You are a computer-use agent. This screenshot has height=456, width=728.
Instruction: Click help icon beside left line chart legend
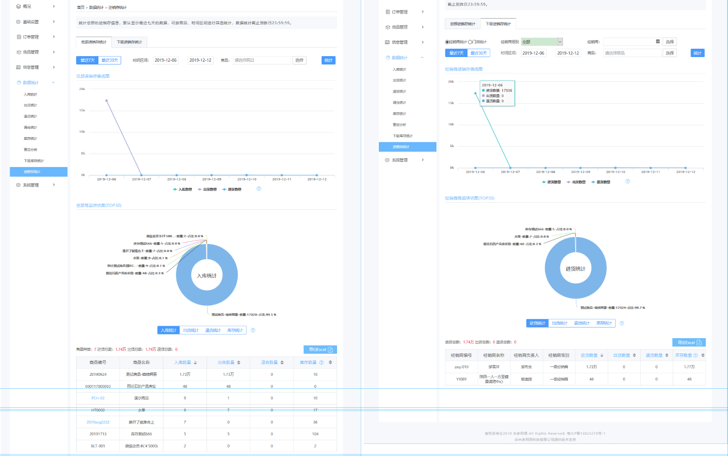click(x=259, y=189)
